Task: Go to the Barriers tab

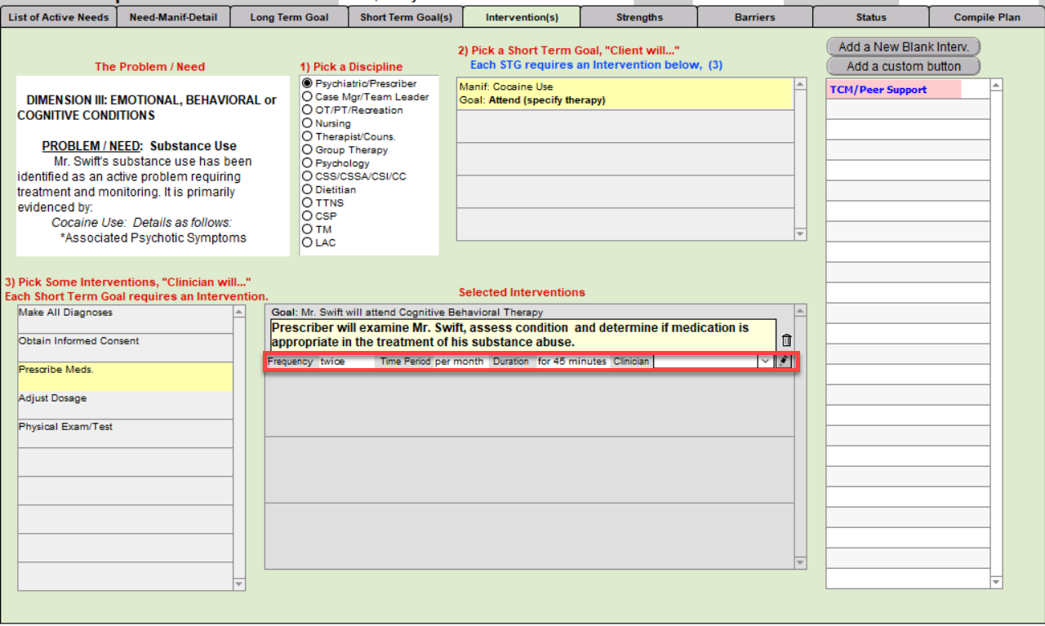Action: click(754, 17)
